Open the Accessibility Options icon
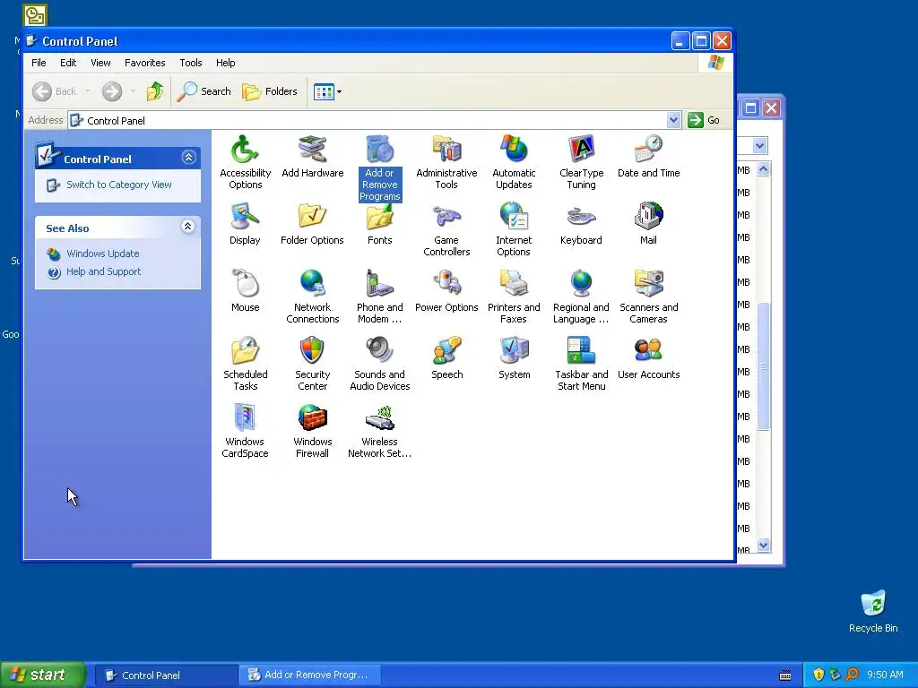This screenshot has width=918, height=688. click(245, 161)
